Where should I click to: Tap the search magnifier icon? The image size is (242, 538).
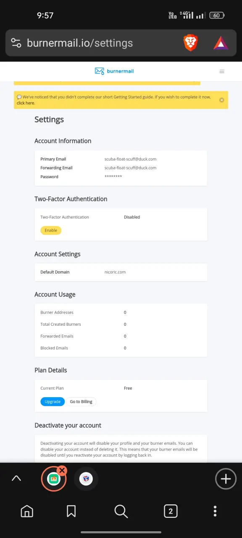click(x=121, y=511)
